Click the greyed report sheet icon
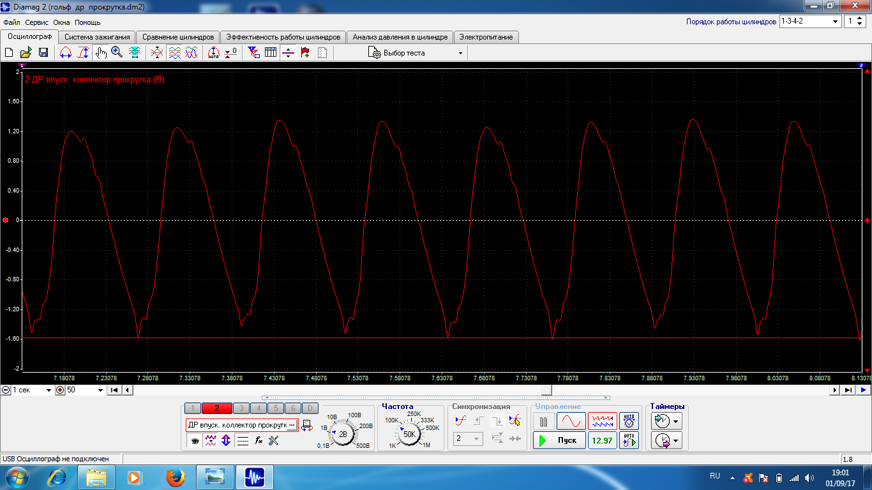 (x=322, y=53)
